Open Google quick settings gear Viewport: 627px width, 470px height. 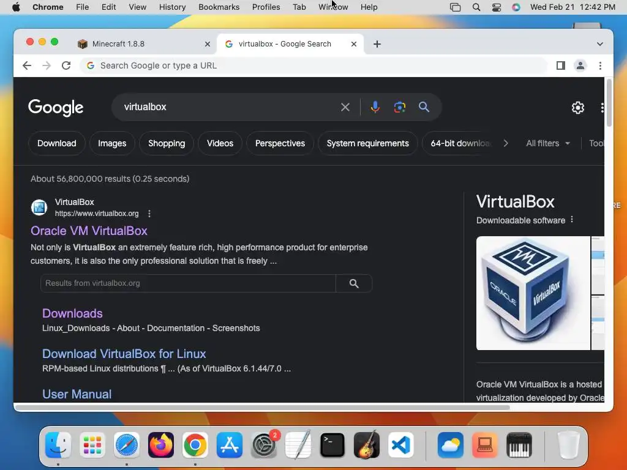tap(578, 108)
